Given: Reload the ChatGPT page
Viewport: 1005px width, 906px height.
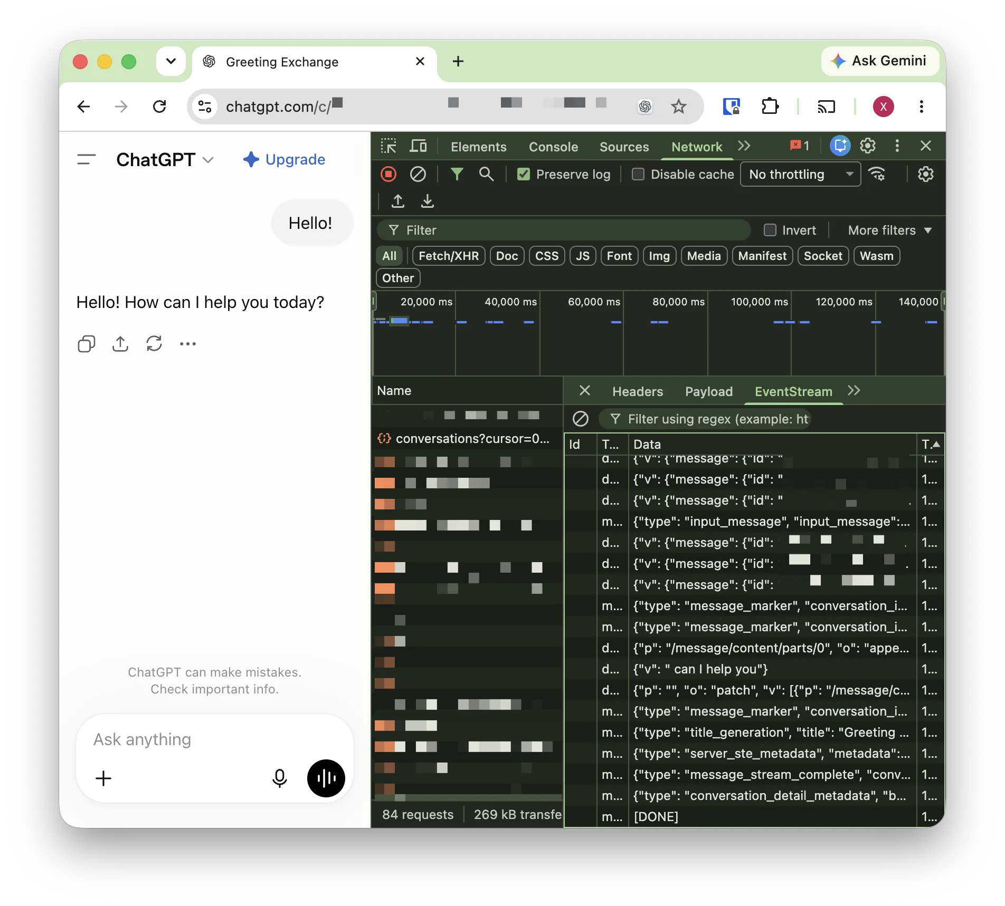Looking at the screenshot, I should click(x=159, y=107).
